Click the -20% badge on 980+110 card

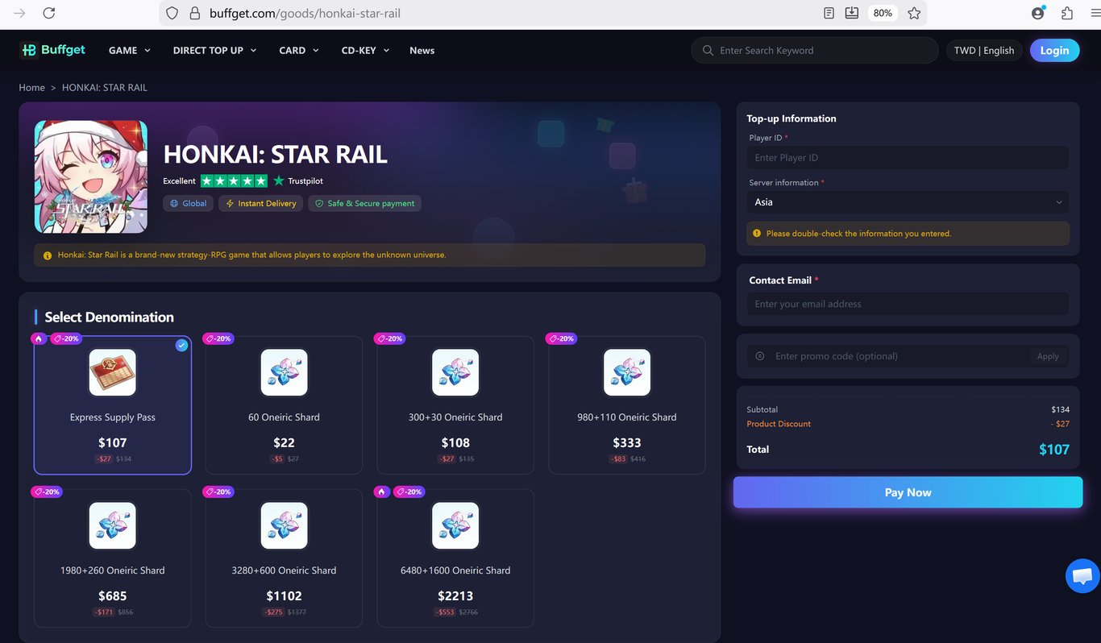[561, 338]
